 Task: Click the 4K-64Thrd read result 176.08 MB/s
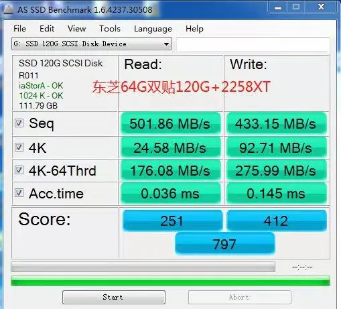point(171,170)
